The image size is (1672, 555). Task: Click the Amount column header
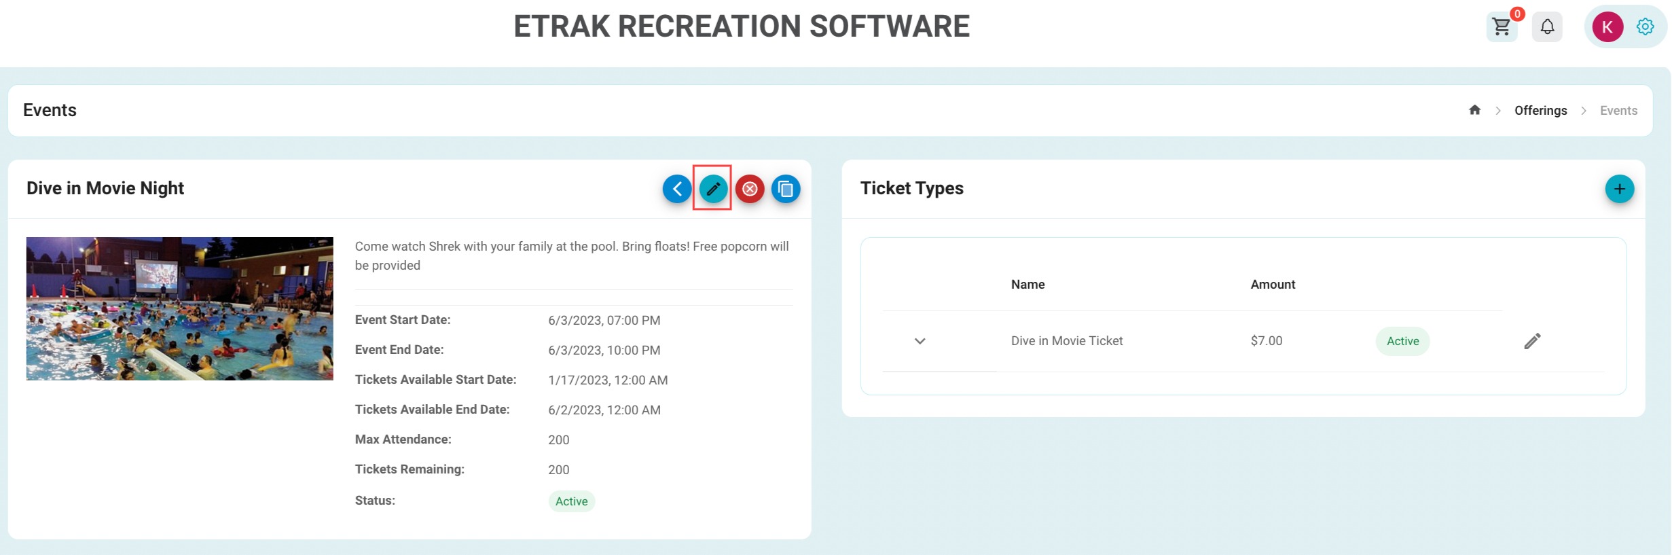tap(1273, 285)
